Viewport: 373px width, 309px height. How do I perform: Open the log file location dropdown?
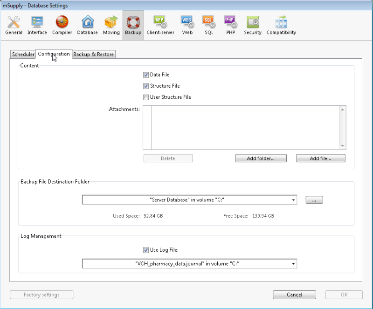coord(294,263)
